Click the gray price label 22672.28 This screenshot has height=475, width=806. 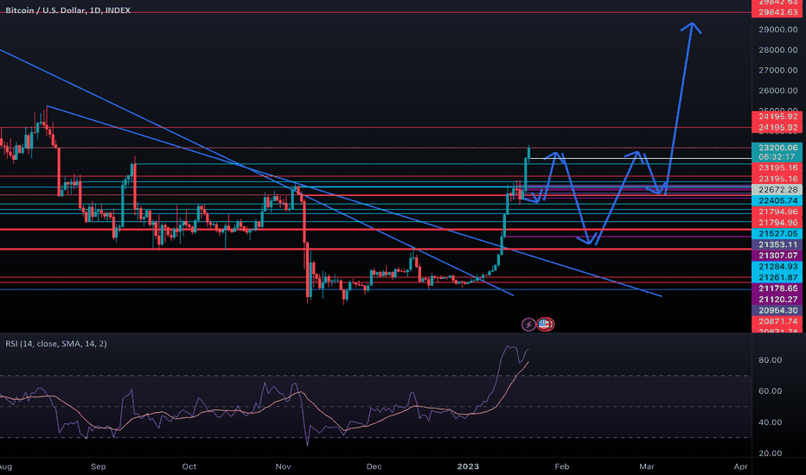point(777,189)
